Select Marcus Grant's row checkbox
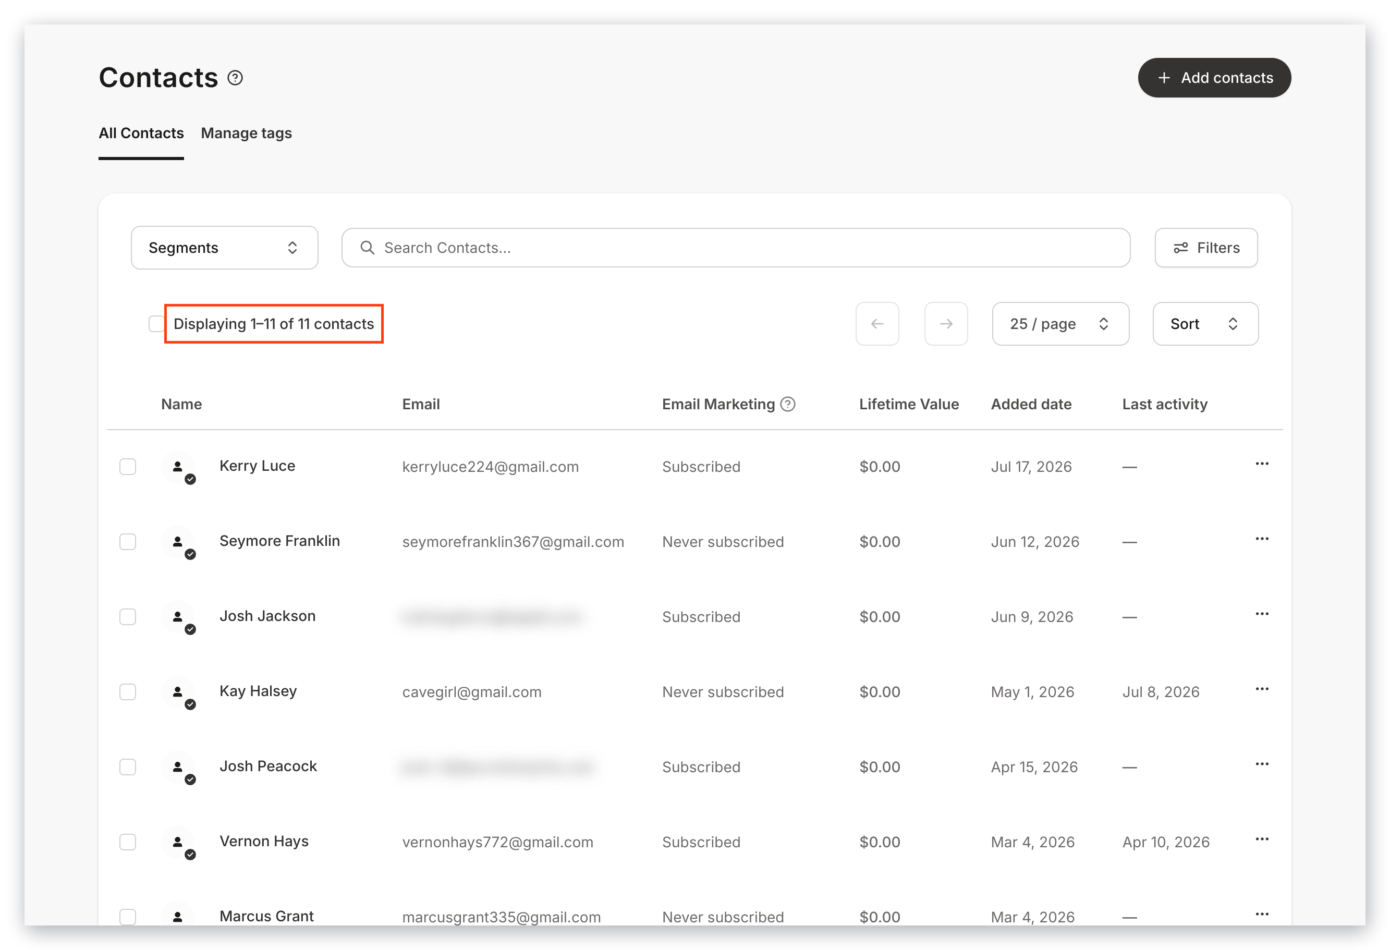Image resolution: width=1390 pixels, height=950 pixels. tap(127, 917)
